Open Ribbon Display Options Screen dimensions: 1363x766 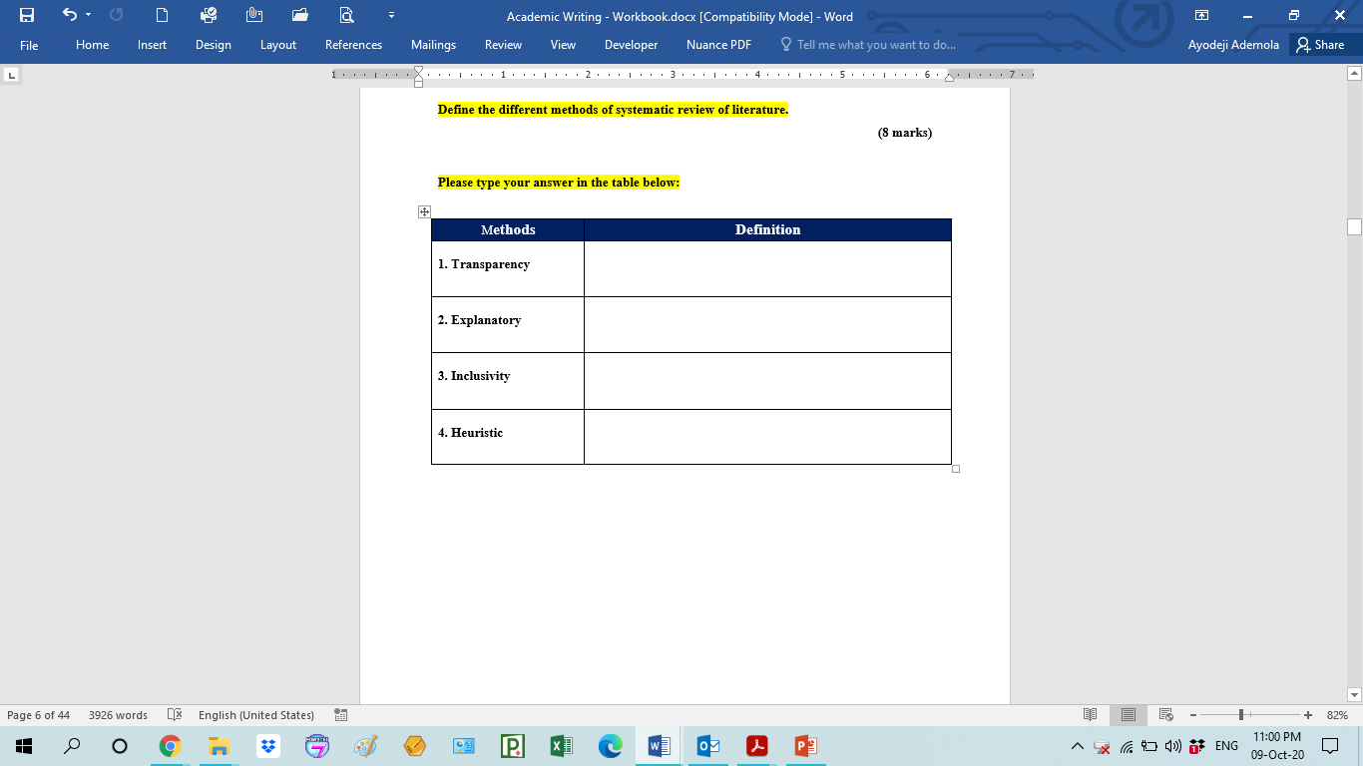click(x=1202, y=16)
